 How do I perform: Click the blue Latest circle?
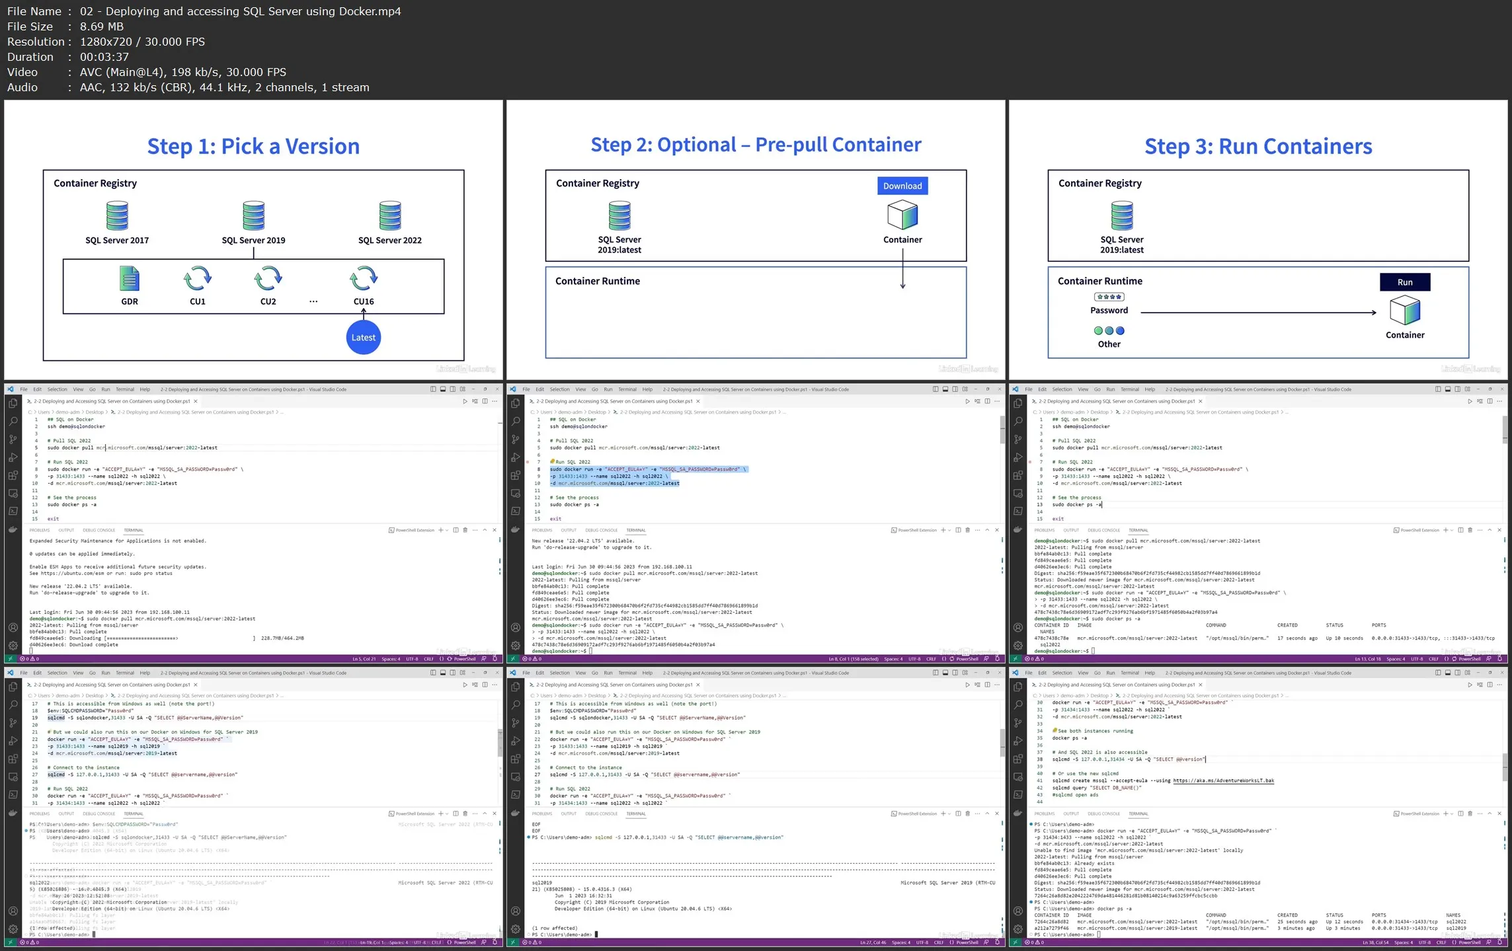coord(363,337)
